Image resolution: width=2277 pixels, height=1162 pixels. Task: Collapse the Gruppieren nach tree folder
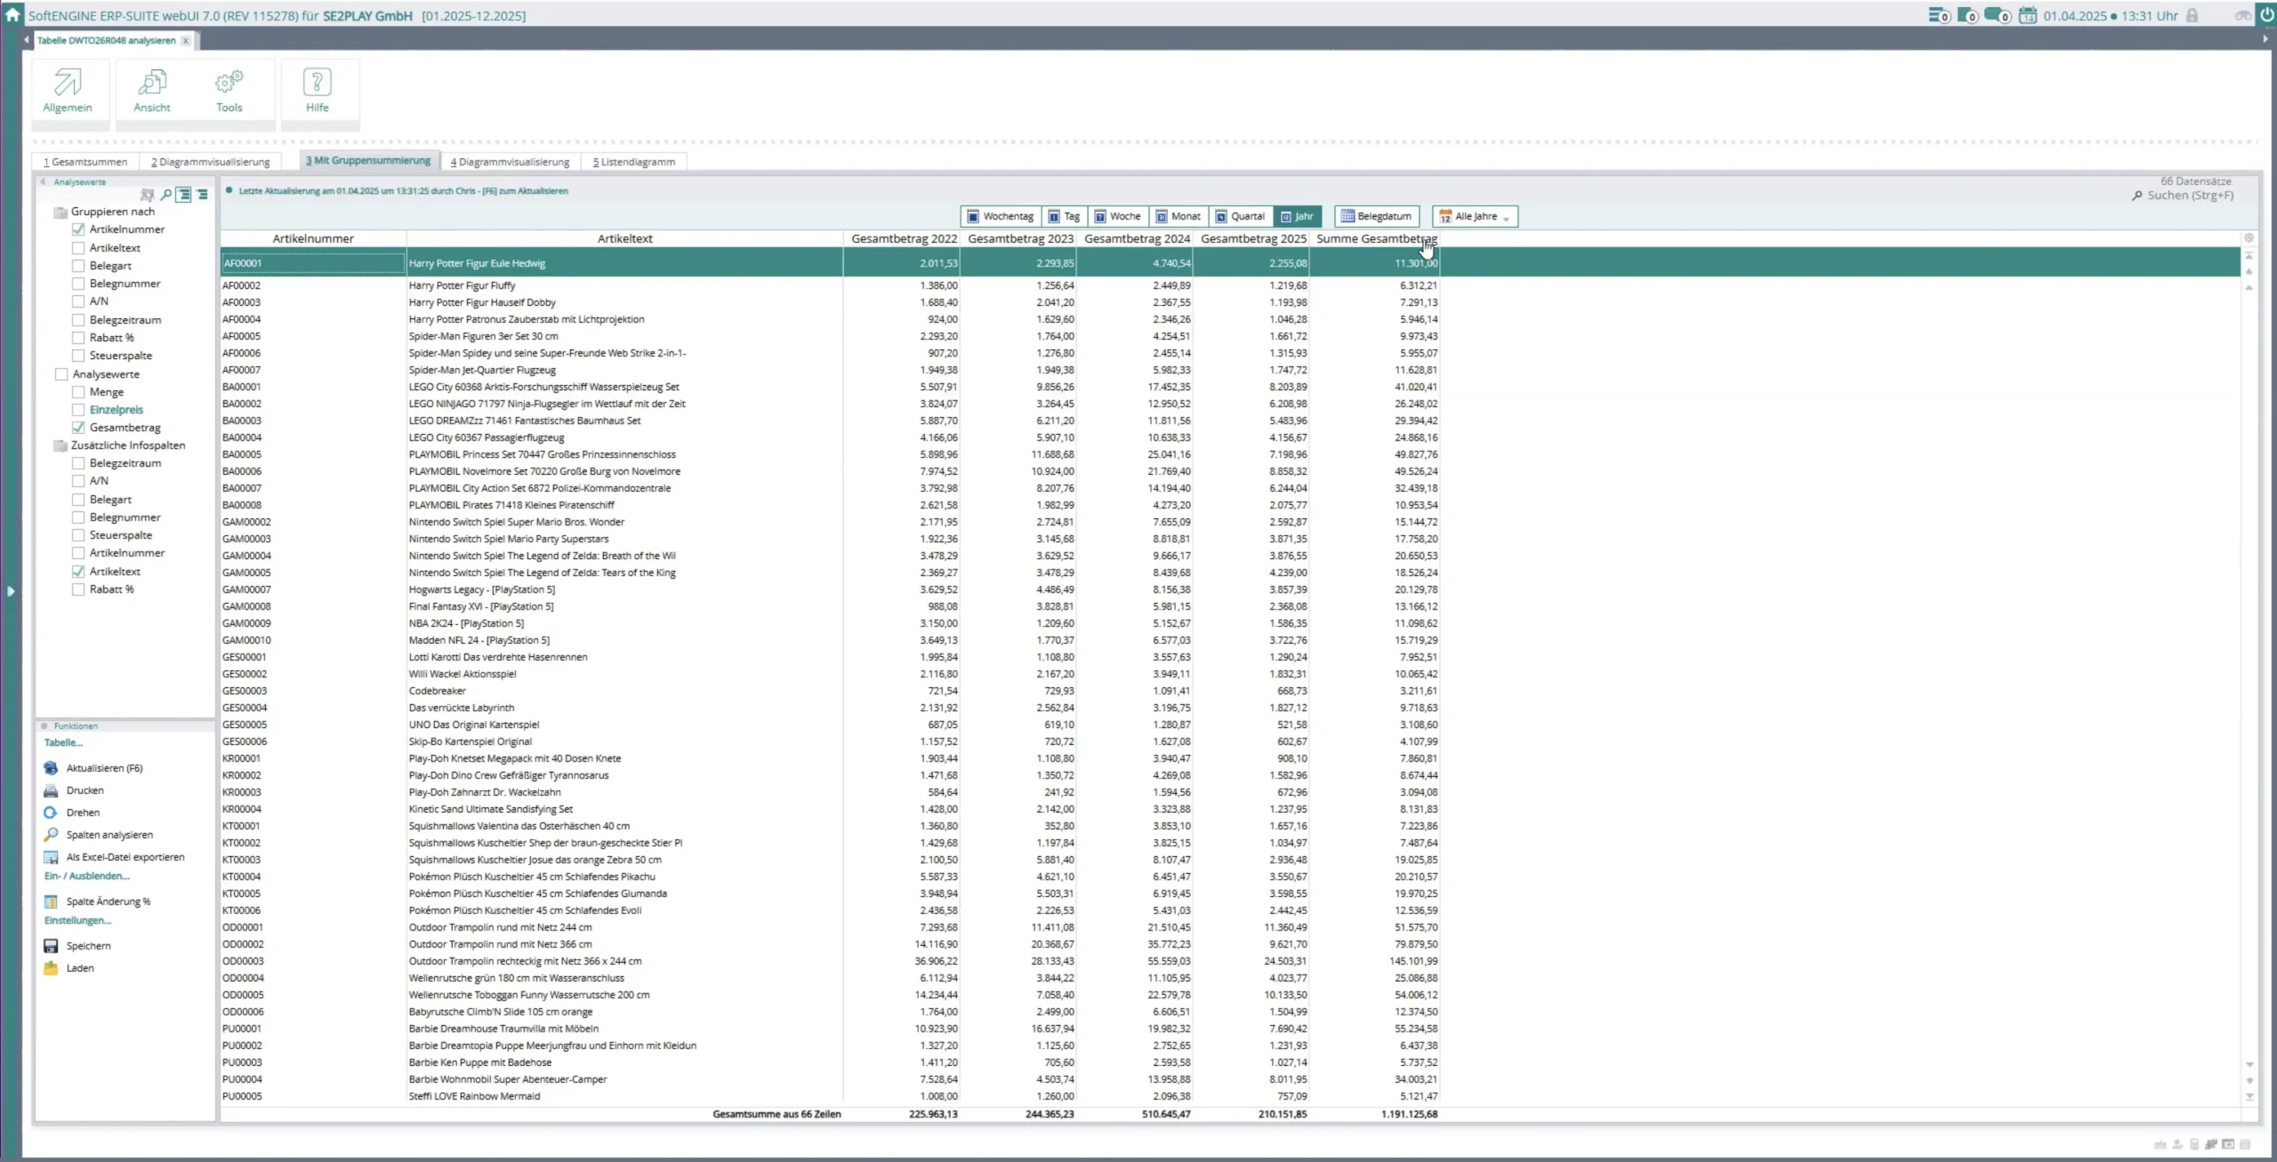[60, 212]
